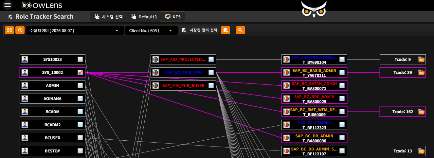Click user avatar icon of BCADM2
434x158 pixels.
(25, 125)
